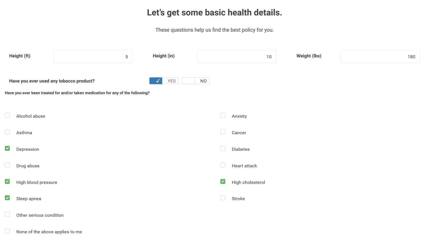The image size is (425, 245).
Task: Click the 'best policy for you' subtitle
Action: coord(215,30)
